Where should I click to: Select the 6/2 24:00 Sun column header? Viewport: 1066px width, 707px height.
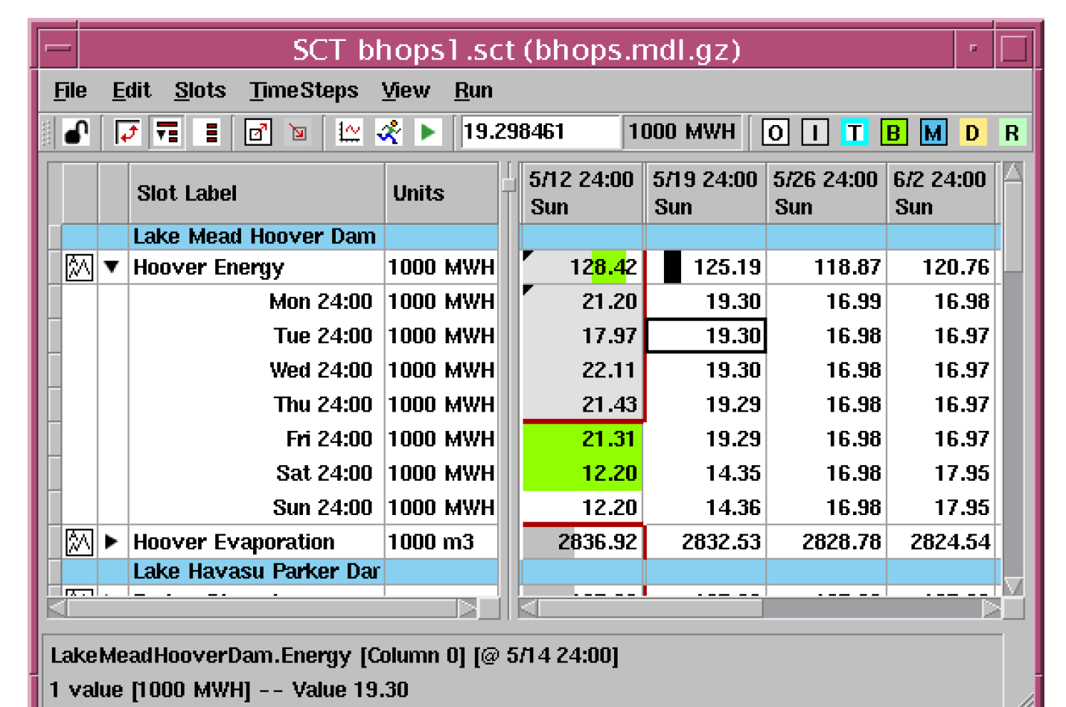click(x=942, y=193)
